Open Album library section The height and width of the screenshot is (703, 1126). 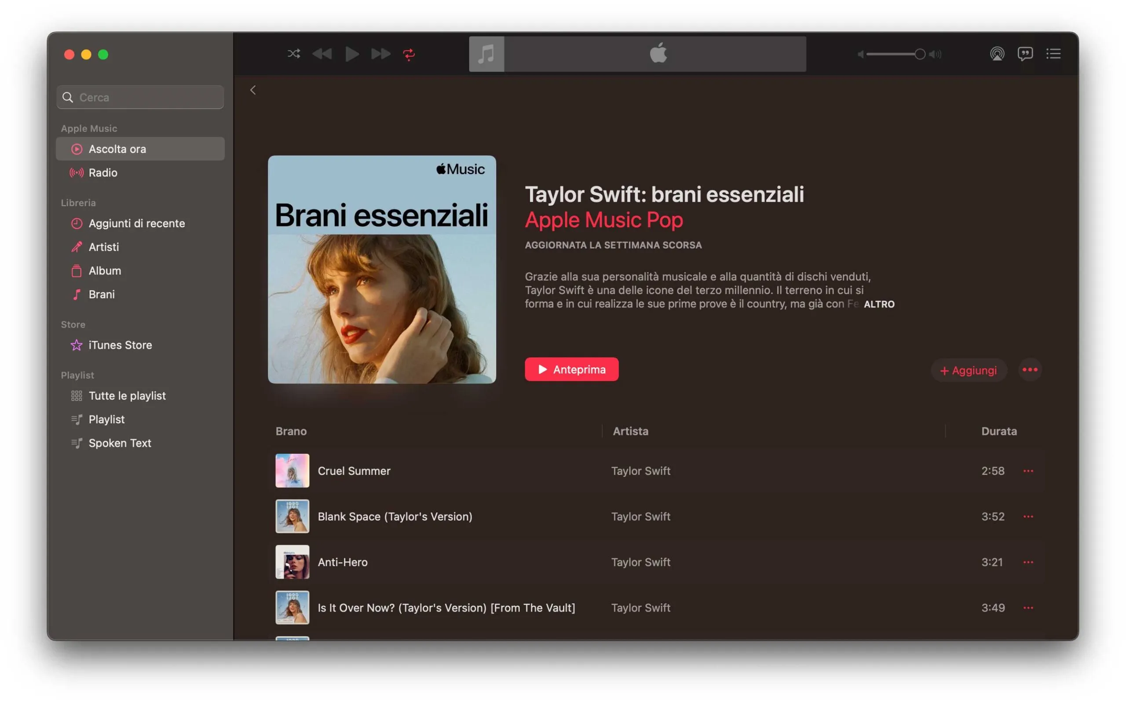point(105,270)
